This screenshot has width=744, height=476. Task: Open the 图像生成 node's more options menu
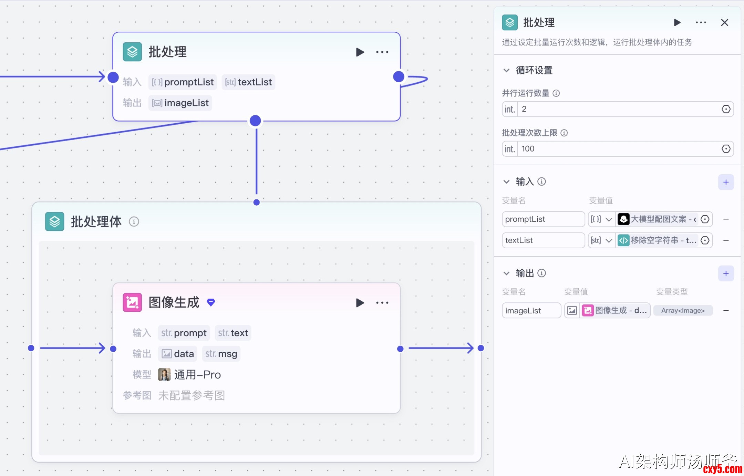(x=382, y=303)
